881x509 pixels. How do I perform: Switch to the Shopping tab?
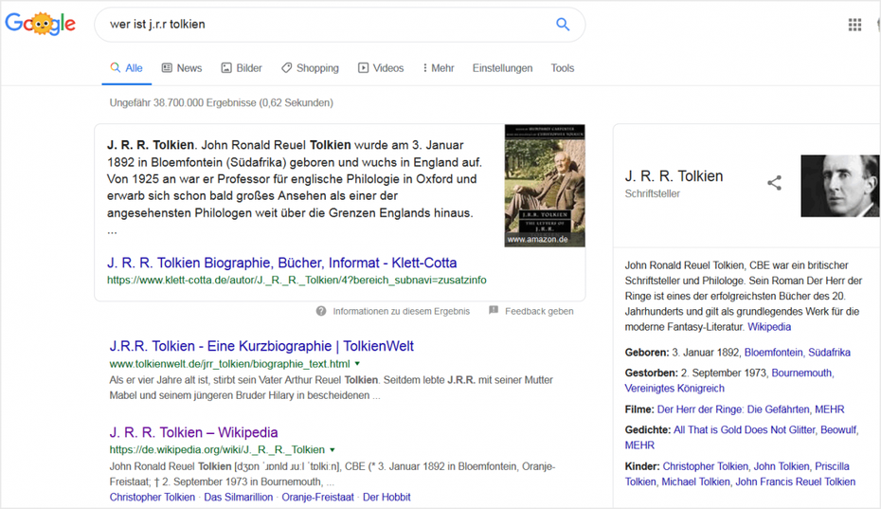coord(310,68)
